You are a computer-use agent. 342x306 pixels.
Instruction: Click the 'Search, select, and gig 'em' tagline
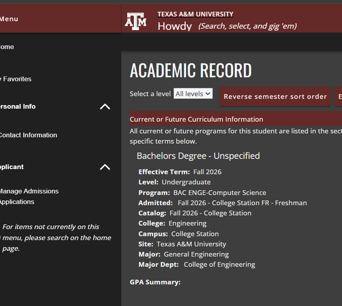[x=247, y=26]
